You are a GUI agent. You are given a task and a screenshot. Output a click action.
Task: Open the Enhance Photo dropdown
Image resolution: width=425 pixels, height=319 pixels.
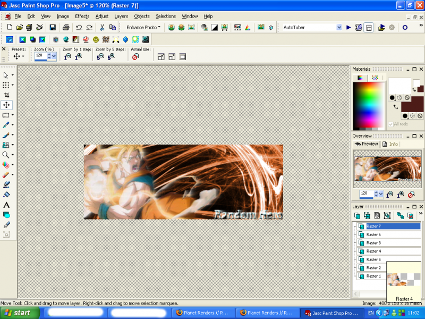click(143, 28)
